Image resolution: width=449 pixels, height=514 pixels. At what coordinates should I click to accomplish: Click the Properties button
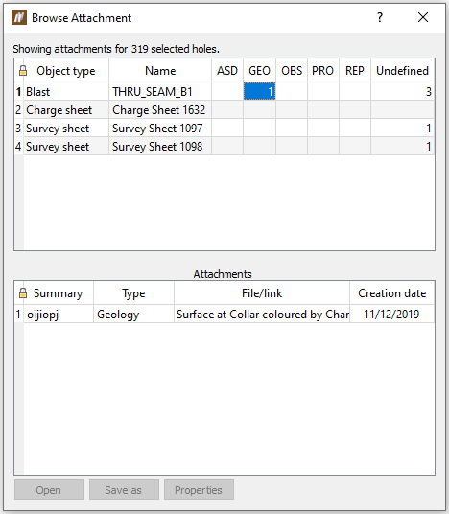199,490
